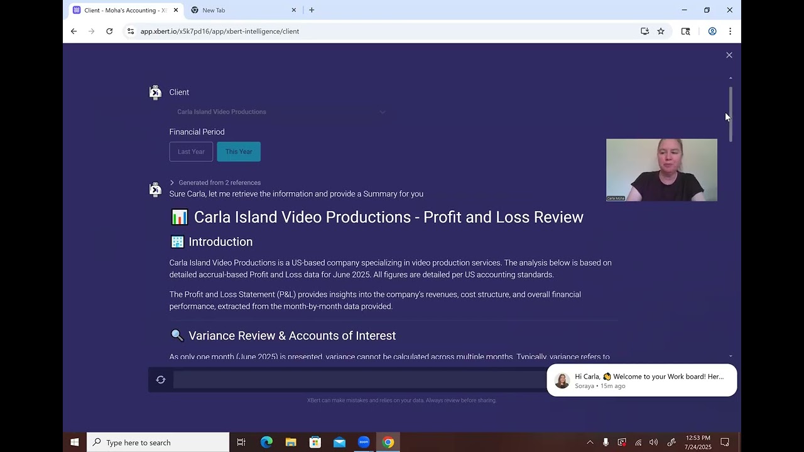This screenshot has height=452, width=804.
Task: Open the taskbar clock showing 12:53 PM
Action: point(697,443)
